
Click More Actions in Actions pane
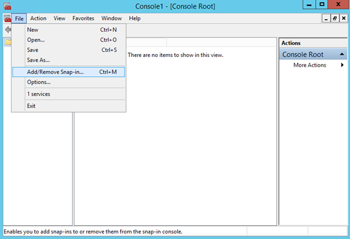click(x=310, y=65)
